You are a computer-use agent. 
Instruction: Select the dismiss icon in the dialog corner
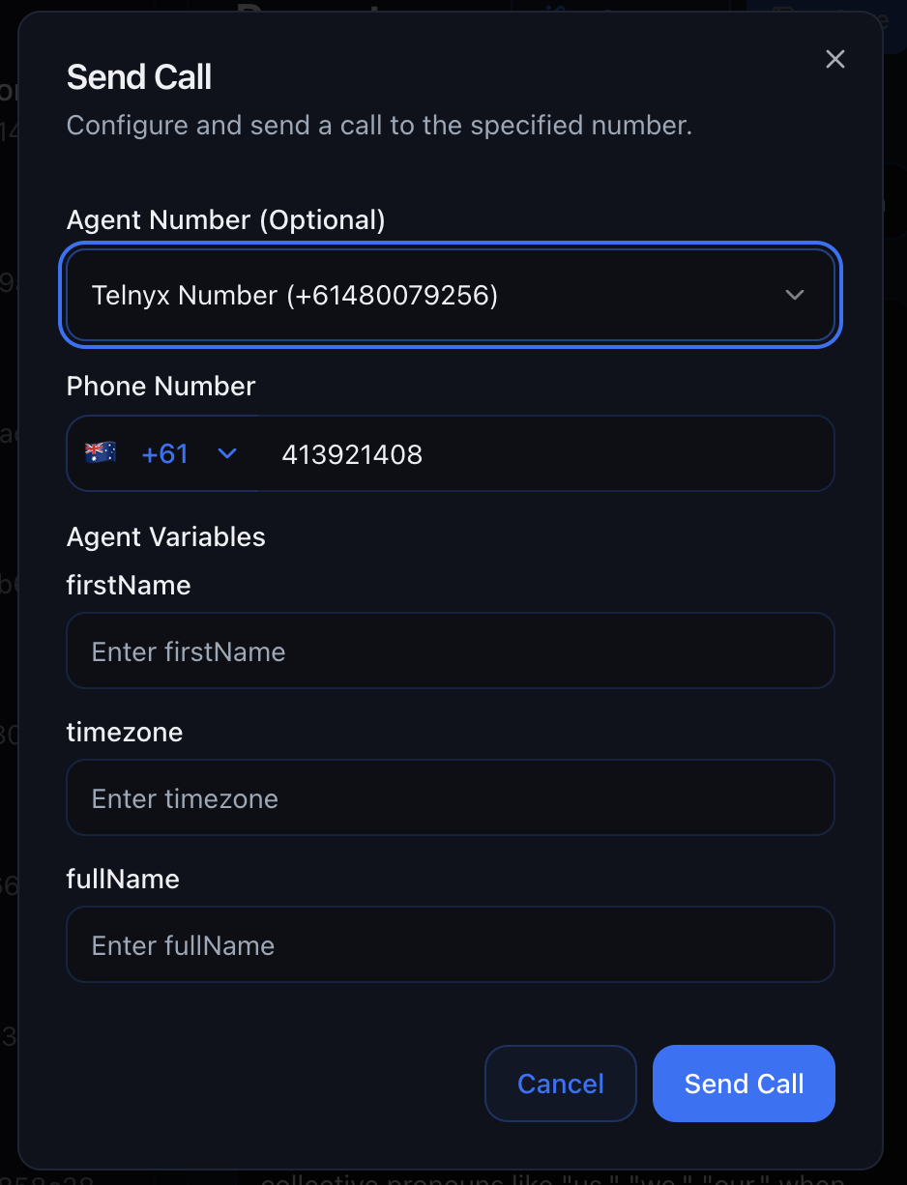click(834, 59)
